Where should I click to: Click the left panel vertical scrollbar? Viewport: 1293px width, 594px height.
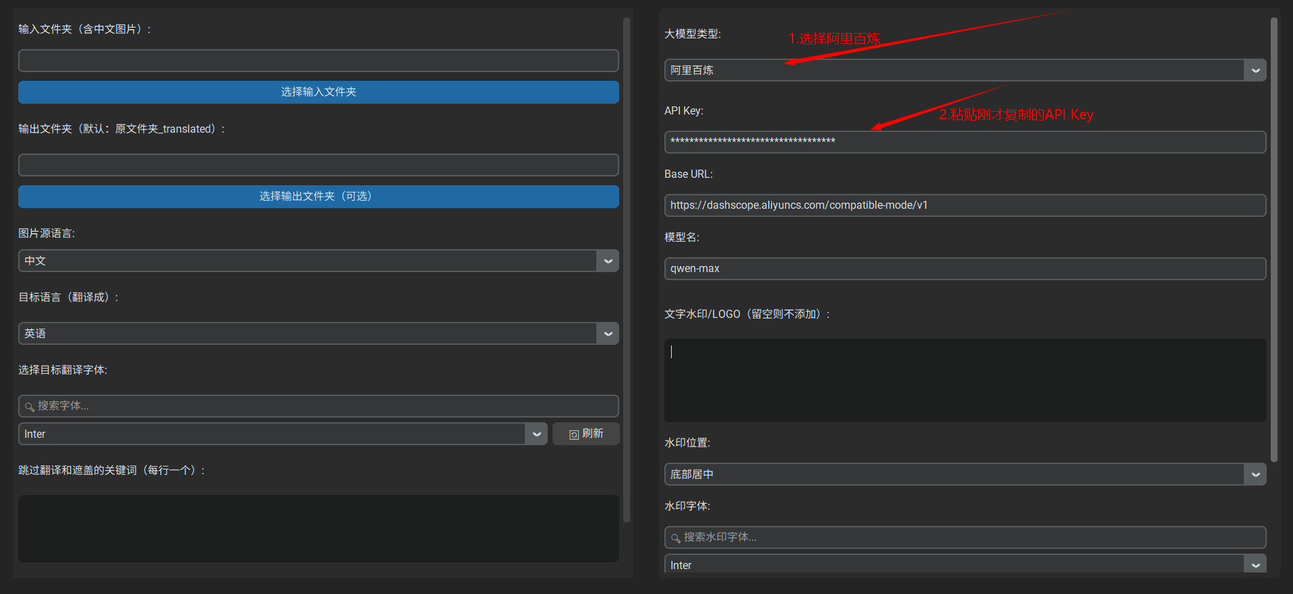pos(627,269)
